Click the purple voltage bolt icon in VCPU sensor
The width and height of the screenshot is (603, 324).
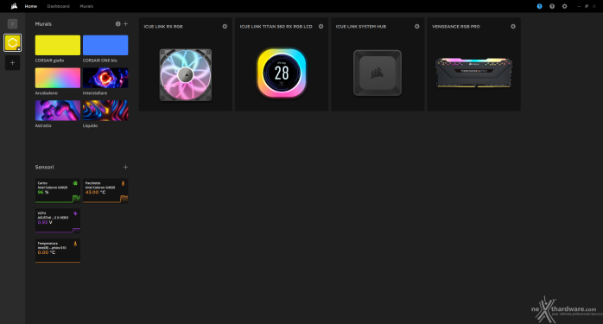point(75,213)
